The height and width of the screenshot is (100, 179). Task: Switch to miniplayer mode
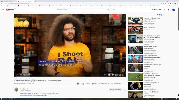pos(116,75)
